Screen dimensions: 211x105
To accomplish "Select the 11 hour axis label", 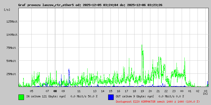I will point(79,91).
